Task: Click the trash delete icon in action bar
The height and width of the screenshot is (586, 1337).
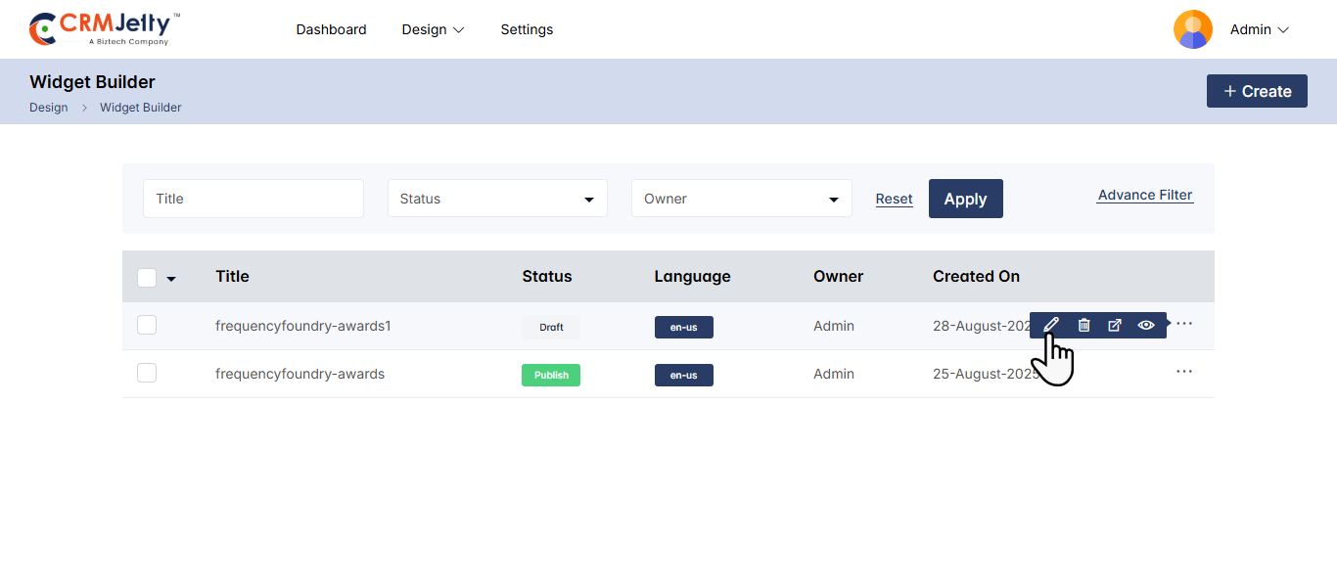Action: tap(1083, 325)
